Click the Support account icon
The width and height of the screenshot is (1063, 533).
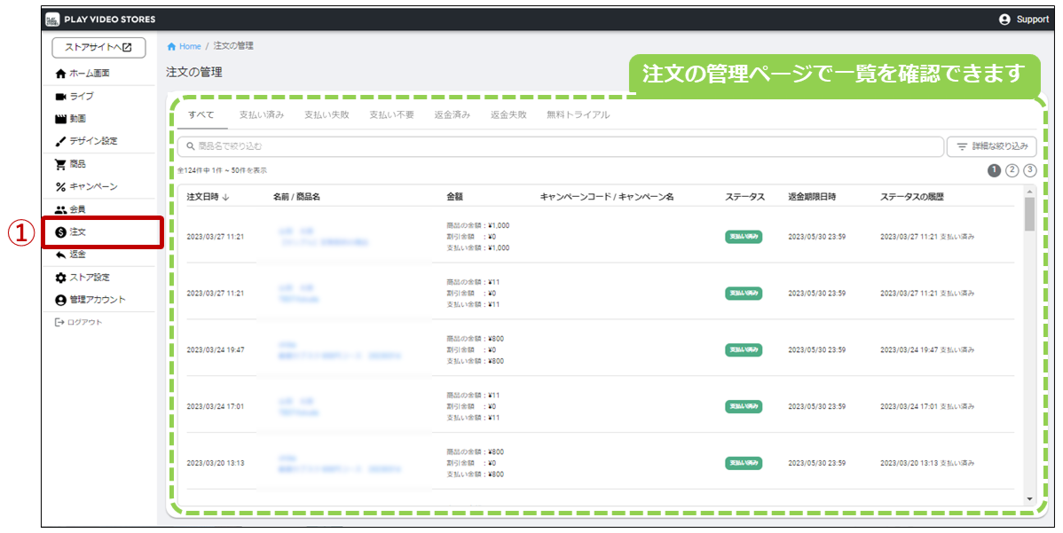pos(1004,20)
